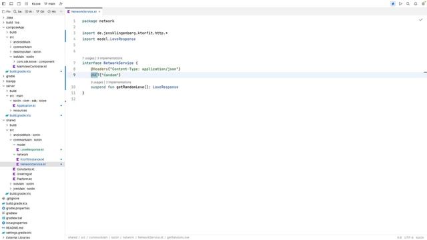Viewport: 427px width, 240px height.
Task: Open Application.kt in the server module
Action: tap(26, 106)
